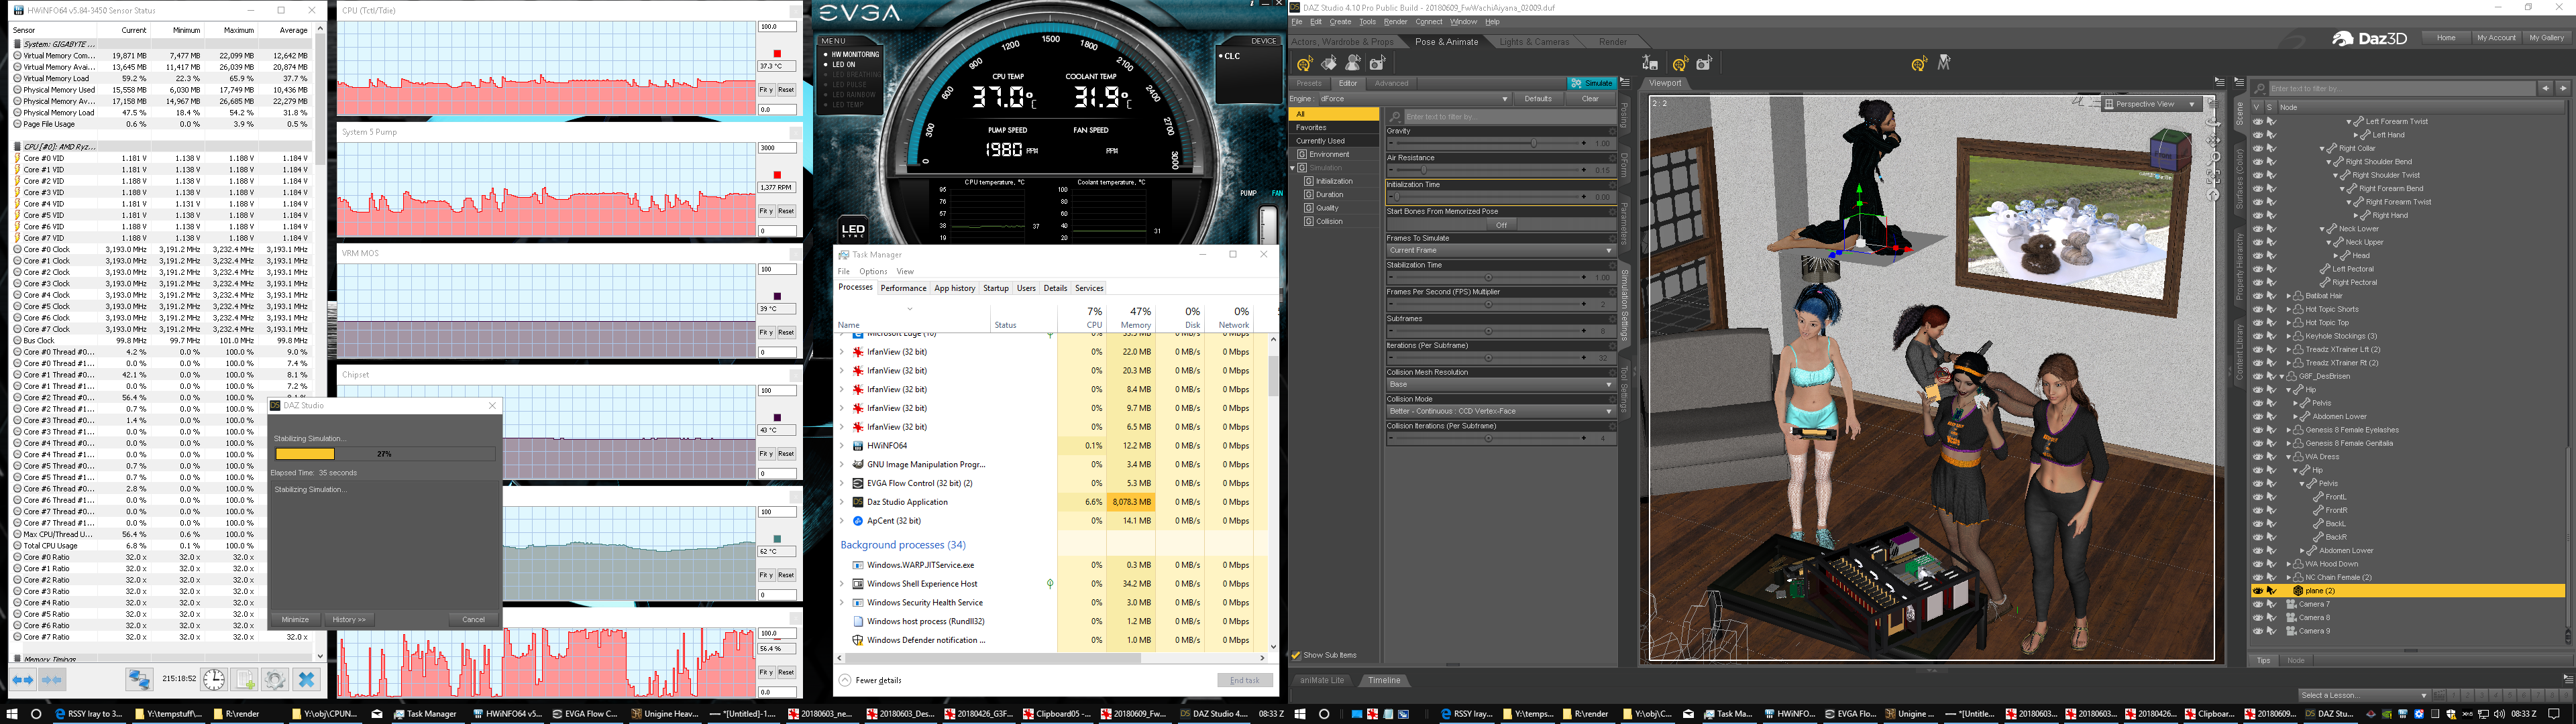The width and height of the screenshot is (2576, 724).
Task: Open the Render menu in DAZ Studio
Action: [1395, 22]
